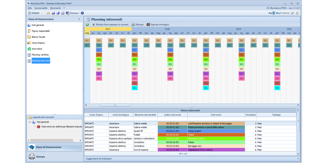Select Planning verifiche in the sidebar
327x163 pixels.
click(40, 55)
